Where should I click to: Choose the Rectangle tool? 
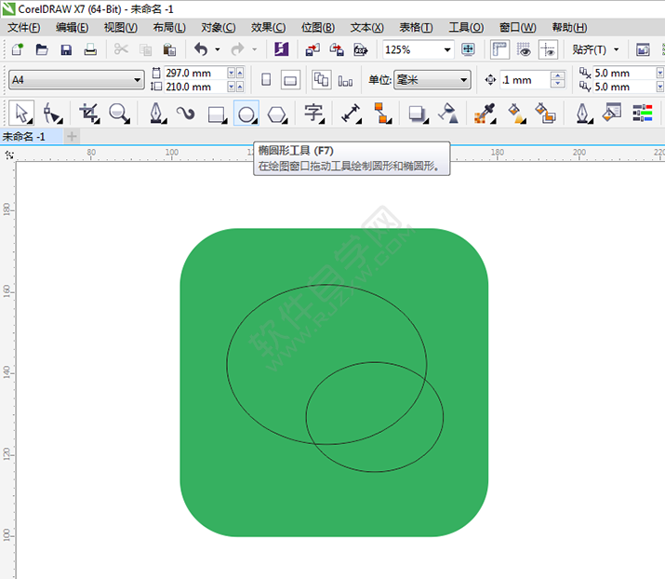(216, 114)
